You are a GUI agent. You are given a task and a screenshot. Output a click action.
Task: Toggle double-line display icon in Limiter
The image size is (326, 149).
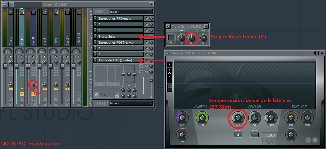coord(170,80)
